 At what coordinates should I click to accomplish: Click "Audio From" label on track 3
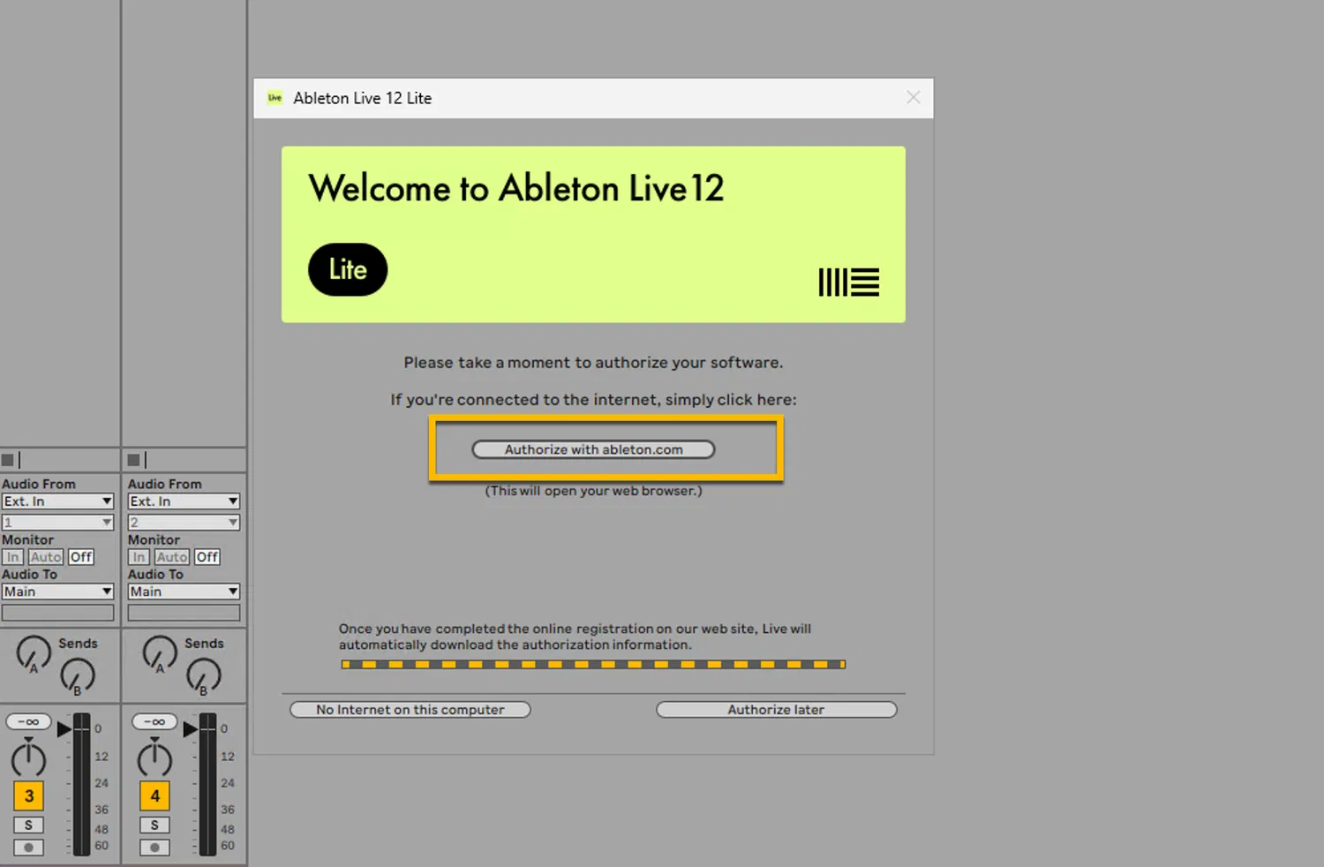pos(39,484)
